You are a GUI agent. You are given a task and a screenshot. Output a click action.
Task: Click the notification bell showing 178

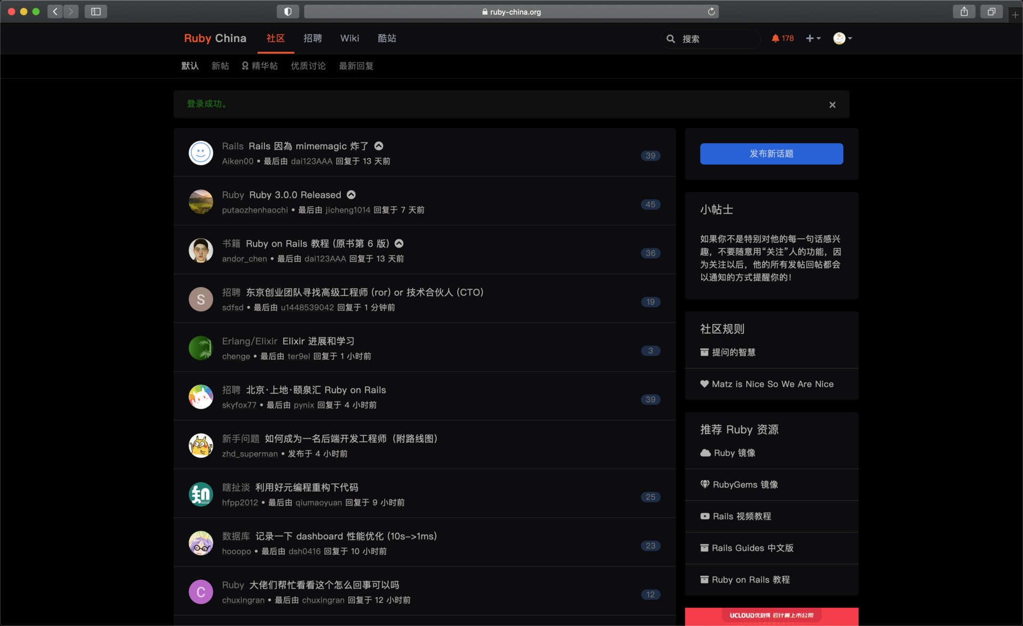point(782,38)
